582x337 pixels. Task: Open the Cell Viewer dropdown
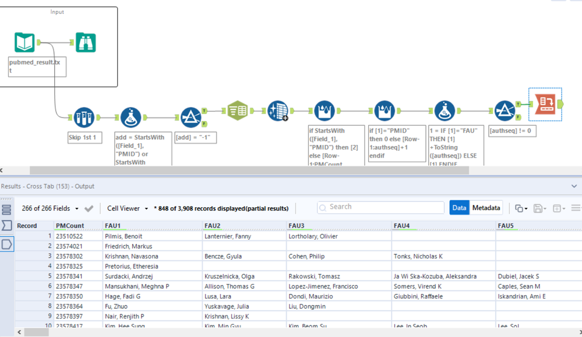(128, 208)
